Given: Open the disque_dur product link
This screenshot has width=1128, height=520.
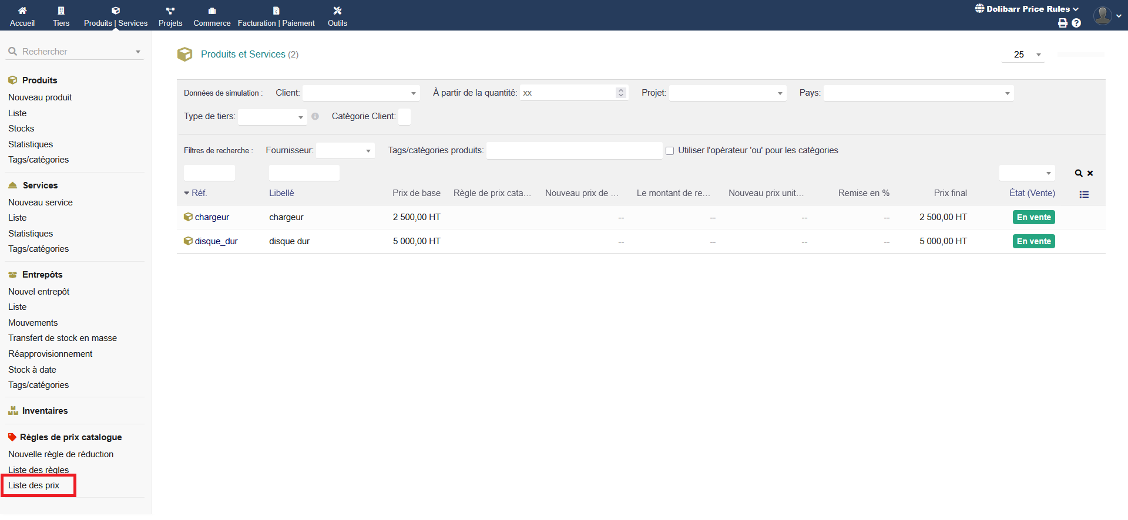Looking at the screenshot, I should click(x=216, y=241).
